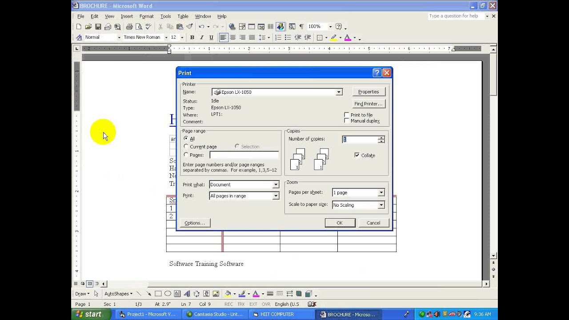Click the Paste clipboard icon
Screen dimensions: 569x320
(180, 27)
